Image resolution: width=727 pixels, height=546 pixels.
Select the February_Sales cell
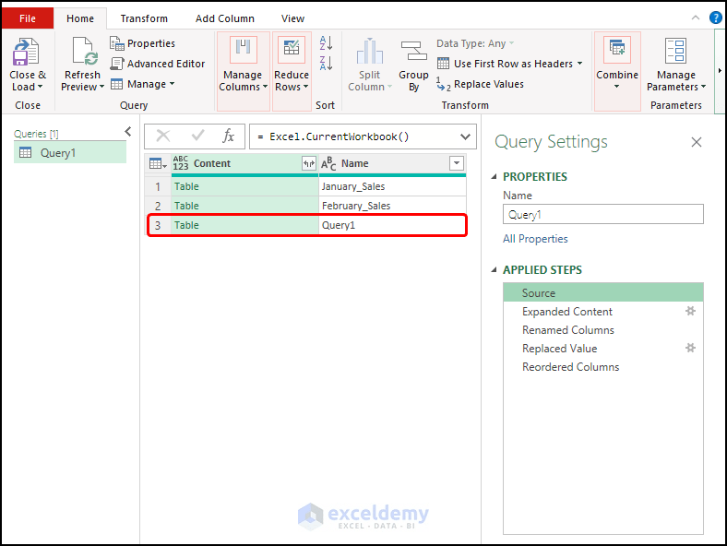[392, 206]
